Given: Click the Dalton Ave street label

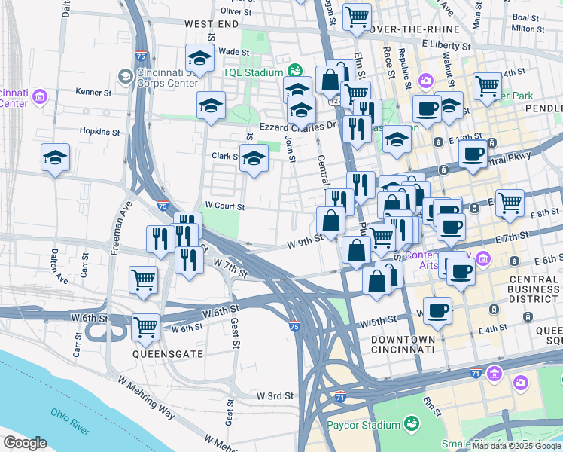Looking at the screenshot, I should 59,267.
